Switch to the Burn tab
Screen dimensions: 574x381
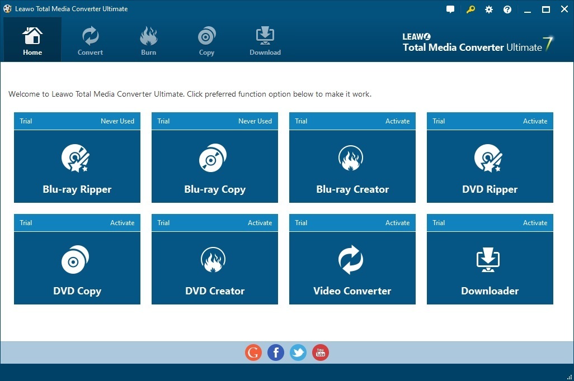coord(148,39)
